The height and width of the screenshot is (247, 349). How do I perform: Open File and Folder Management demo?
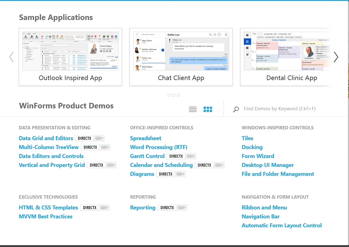click(x=278, y=174)
